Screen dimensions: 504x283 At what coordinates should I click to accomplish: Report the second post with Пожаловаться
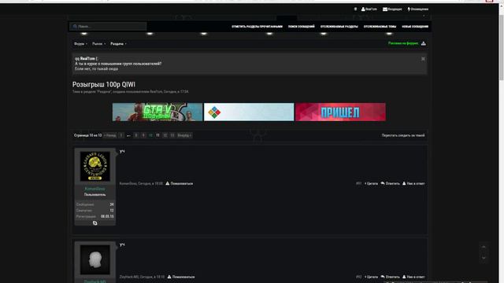[181, 277]
